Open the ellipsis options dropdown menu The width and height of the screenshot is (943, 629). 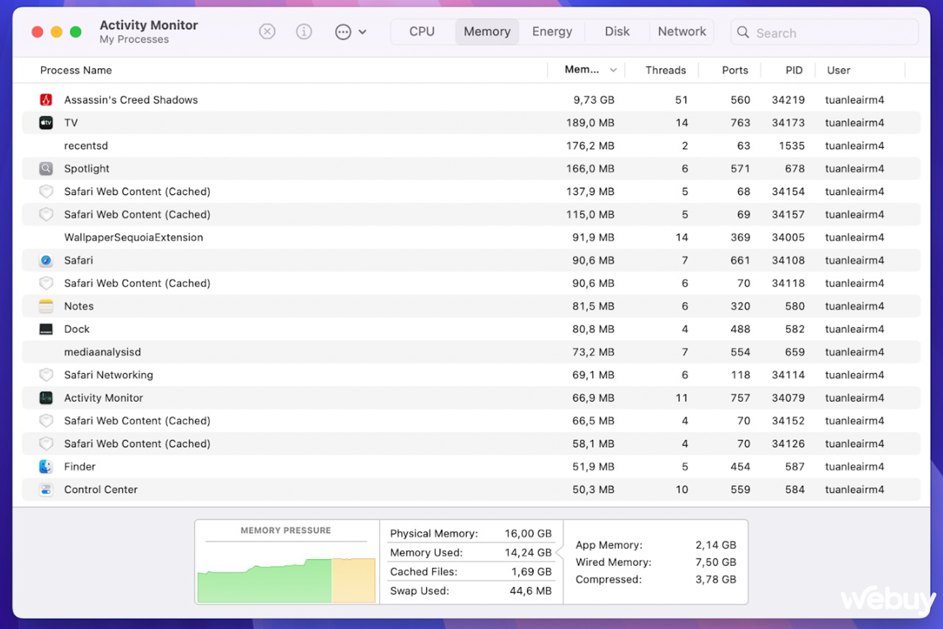click(343, 32)
